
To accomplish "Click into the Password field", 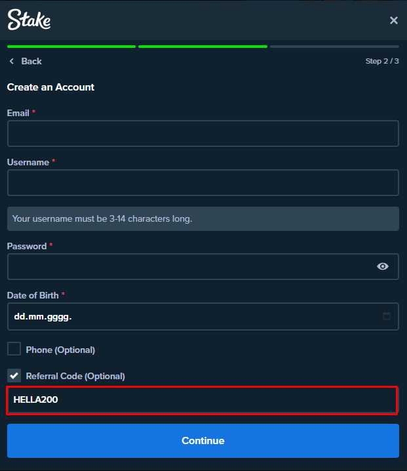I will tap(190, 266).
